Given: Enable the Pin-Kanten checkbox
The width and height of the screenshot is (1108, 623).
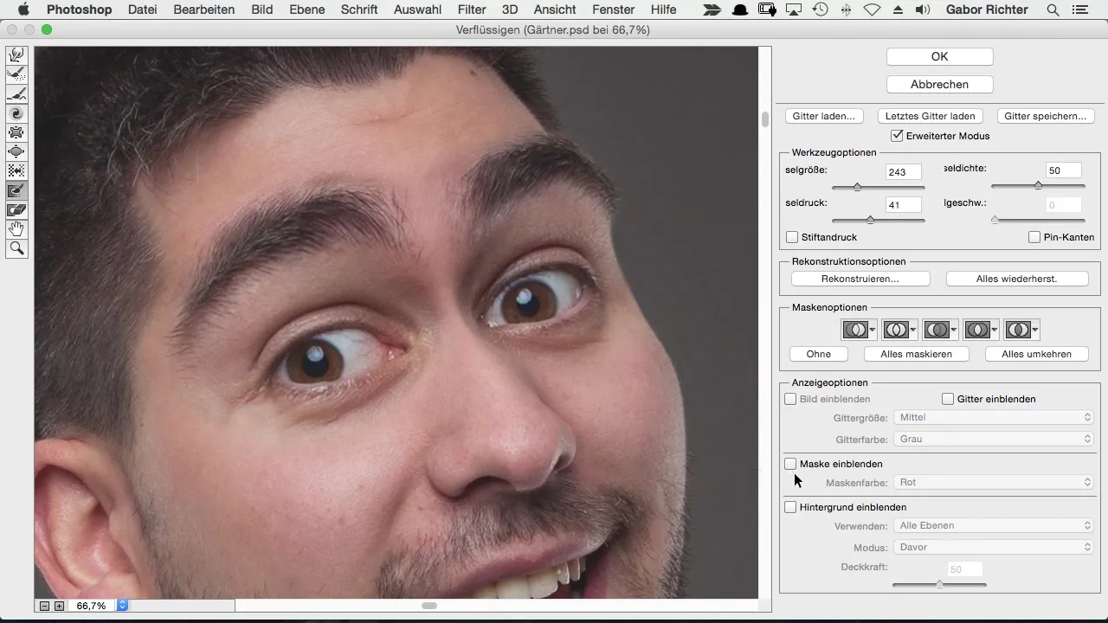Looking at the screenshot, I should [1034, 237].
